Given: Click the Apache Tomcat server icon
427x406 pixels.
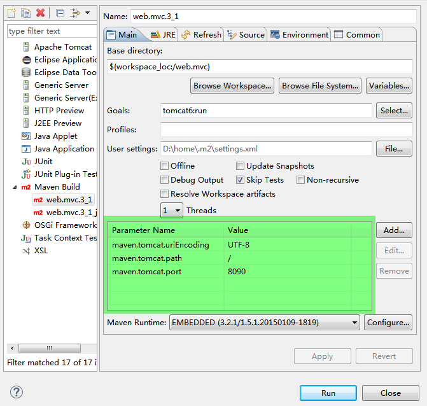Looking at the screenshot, I should pyautogui.click(x=26, y=47).
